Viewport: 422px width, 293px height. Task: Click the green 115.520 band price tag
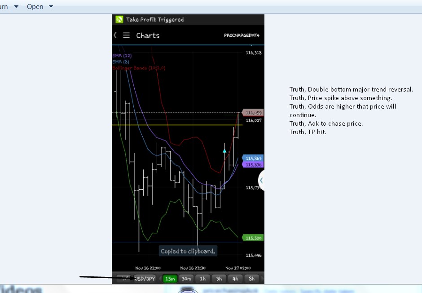[x=253, y=238]
